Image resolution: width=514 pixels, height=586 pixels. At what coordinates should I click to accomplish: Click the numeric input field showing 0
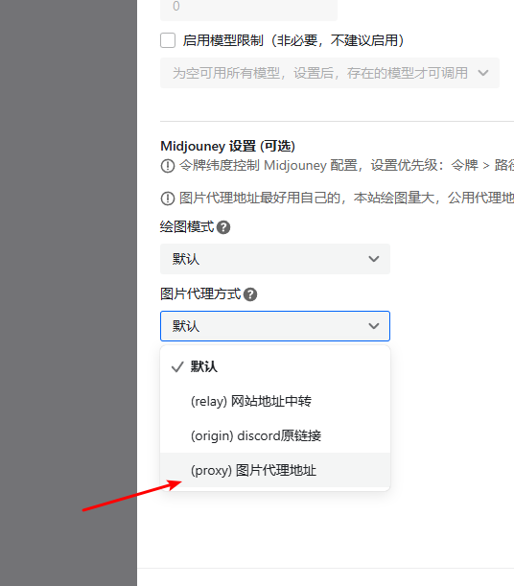[x=248, y=9]
